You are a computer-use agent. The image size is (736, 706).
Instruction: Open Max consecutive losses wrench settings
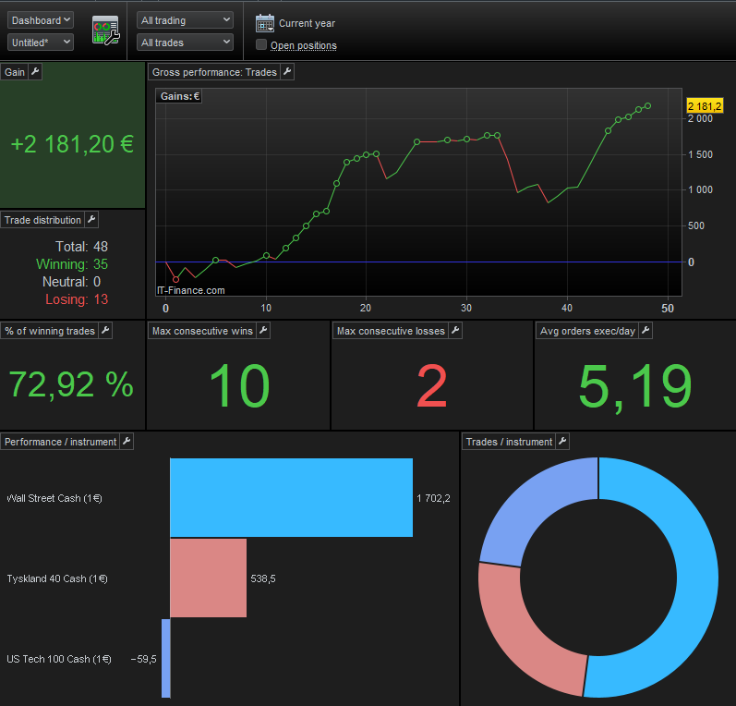455,330
